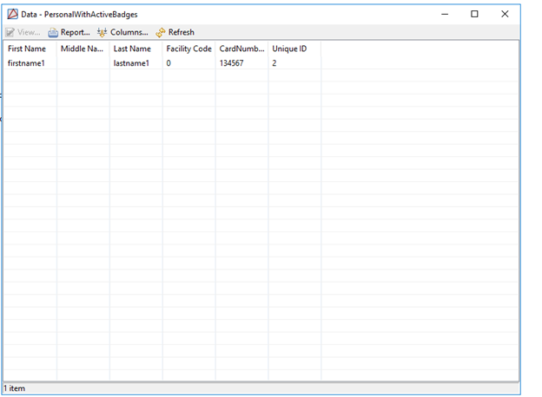Click the View... label in the toolbar
This screenshot has width=542, height=397.
tap(29, 32)
